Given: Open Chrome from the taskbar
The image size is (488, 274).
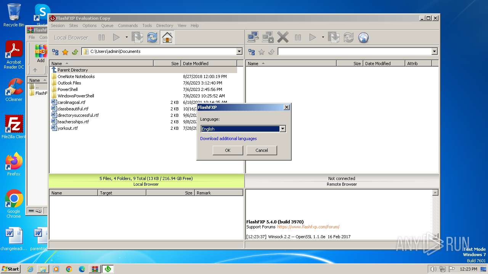Looking at the screenshot, I should [x=69, y=269].
